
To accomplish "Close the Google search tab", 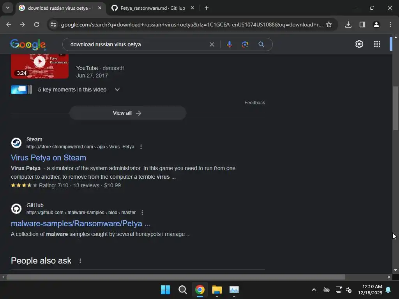I will tap(100, 8).
